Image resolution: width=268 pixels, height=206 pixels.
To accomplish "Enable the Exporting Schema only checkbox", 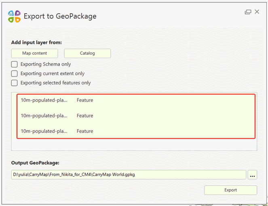I will (15, 64).
